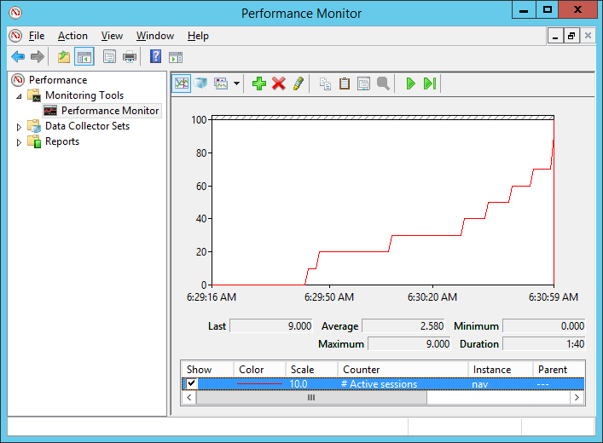603x443 pixels.
Task: Click the View Current Activity graph icon
Action: point(182,83)
